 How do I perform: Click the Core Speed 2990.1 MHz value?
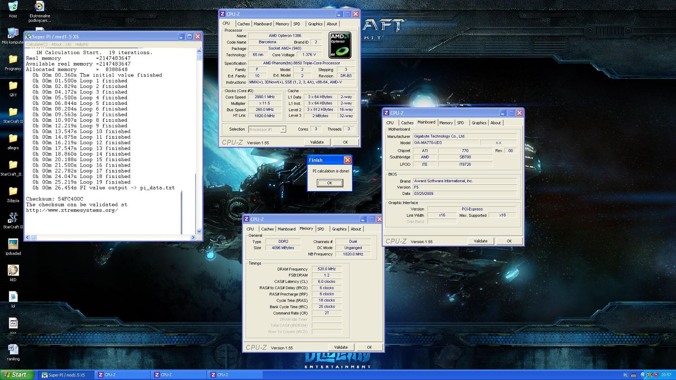point(265,97)
